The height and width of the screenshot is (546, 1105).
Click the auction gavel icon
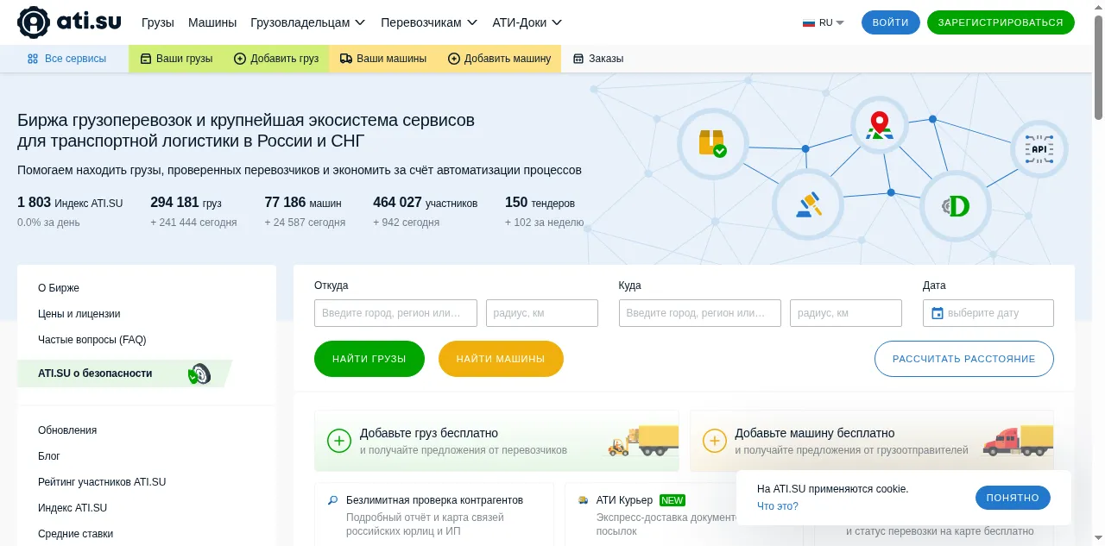pos(808,204)
